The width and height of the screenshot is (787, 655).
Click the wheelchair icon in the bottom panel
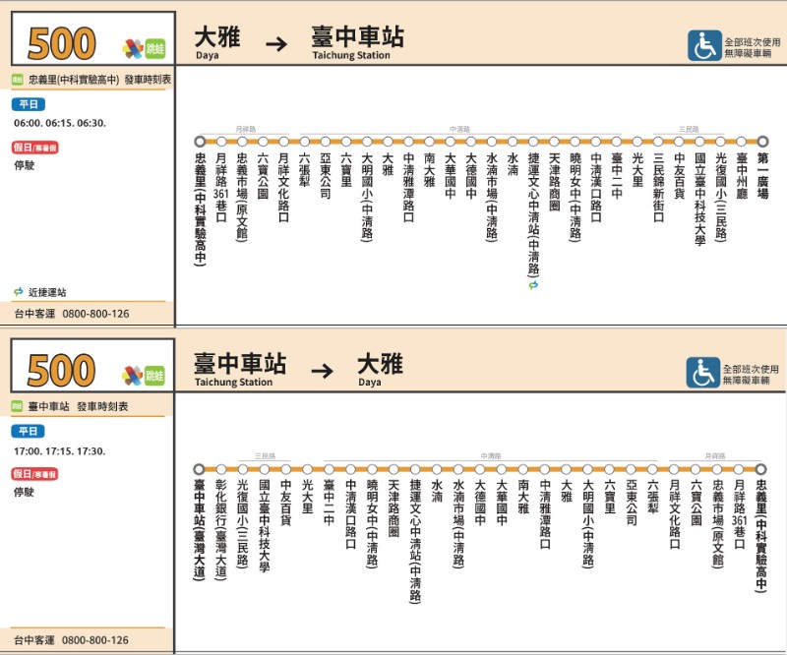(703, 372)
